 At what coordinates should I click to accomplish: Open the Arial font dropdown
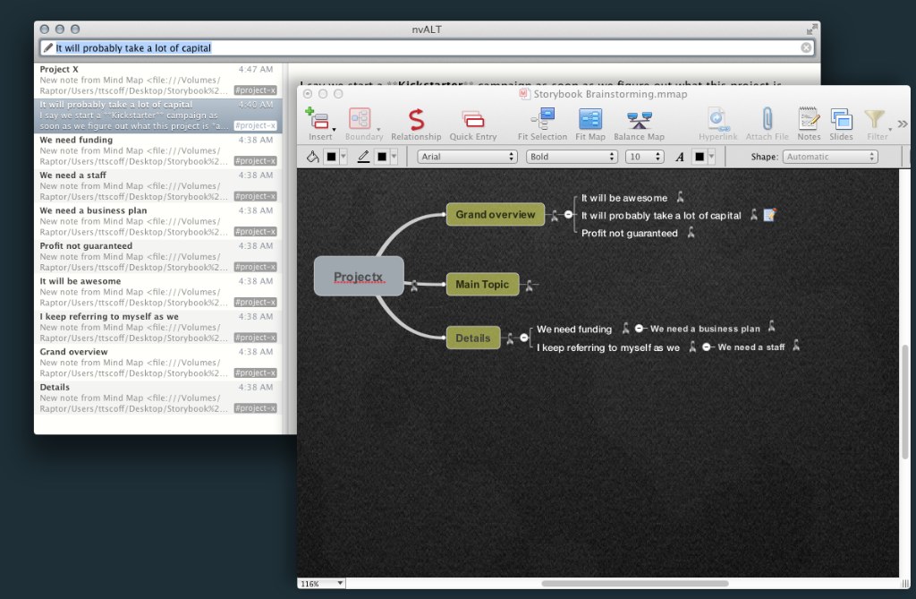468,157
